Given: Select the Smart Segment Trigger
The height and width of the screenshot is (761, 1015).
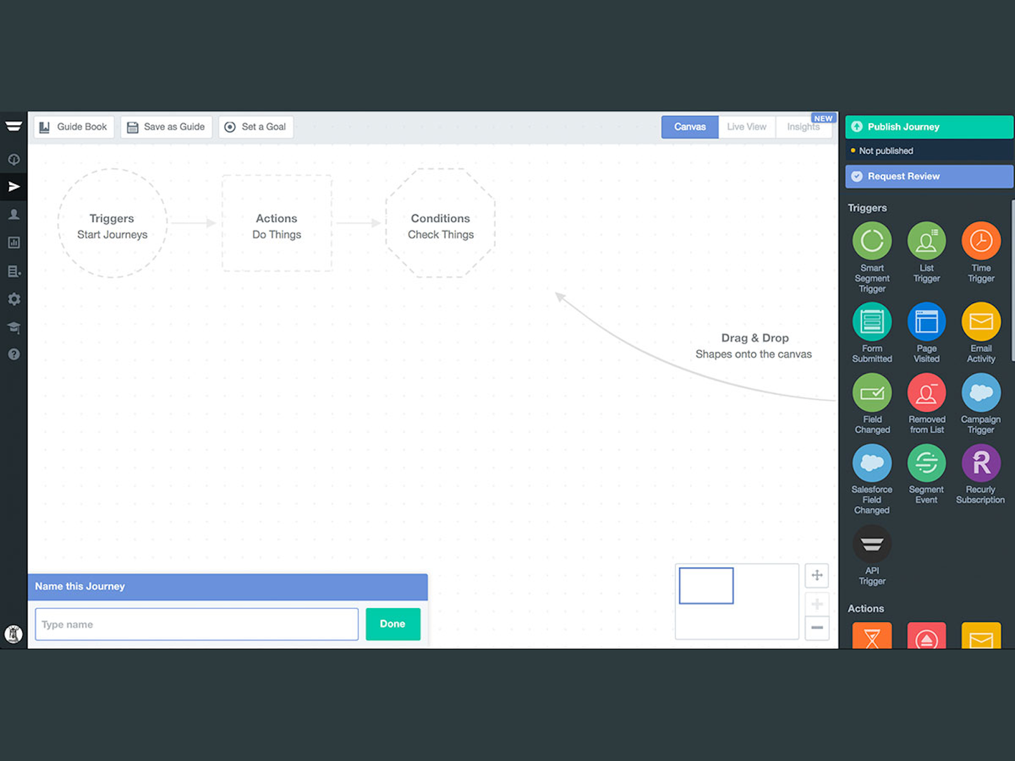Looking at the screenshot, I should click(872, 241).
